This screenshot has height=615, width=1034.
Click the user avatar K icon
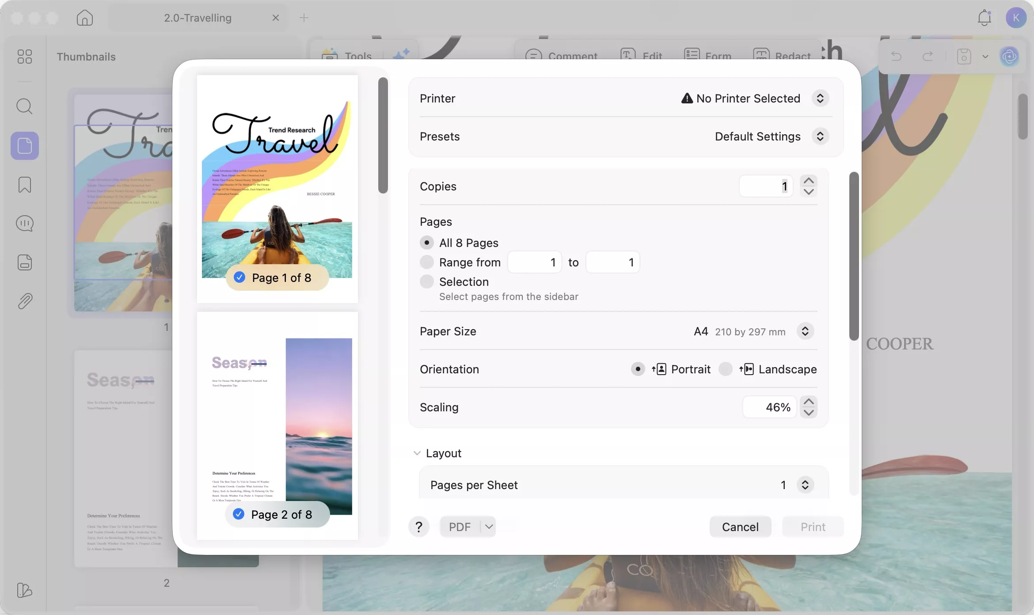(1016, 18)
